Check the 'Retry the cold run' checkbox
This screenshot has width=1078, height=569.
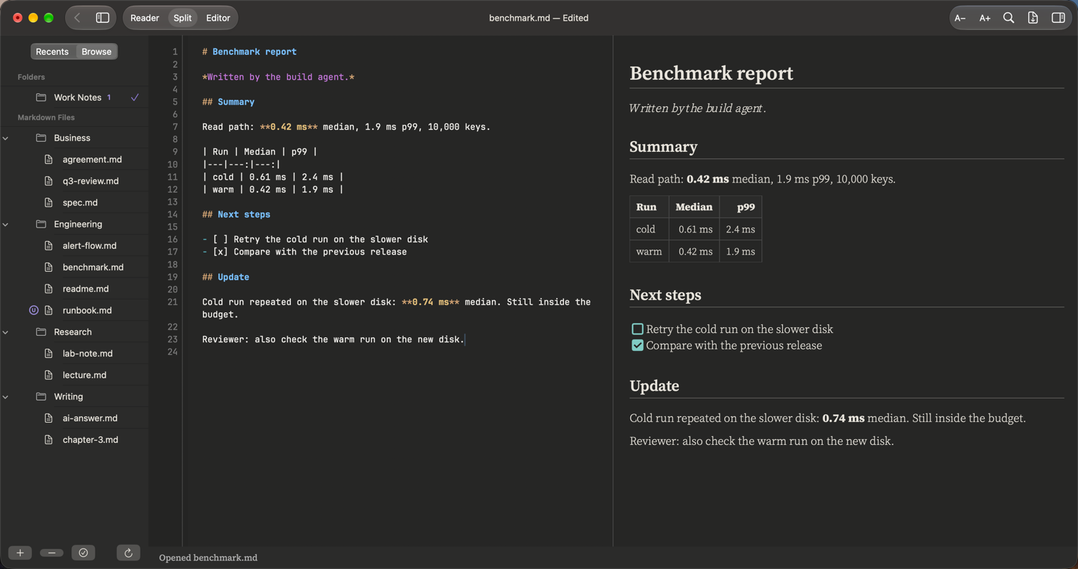637,329
